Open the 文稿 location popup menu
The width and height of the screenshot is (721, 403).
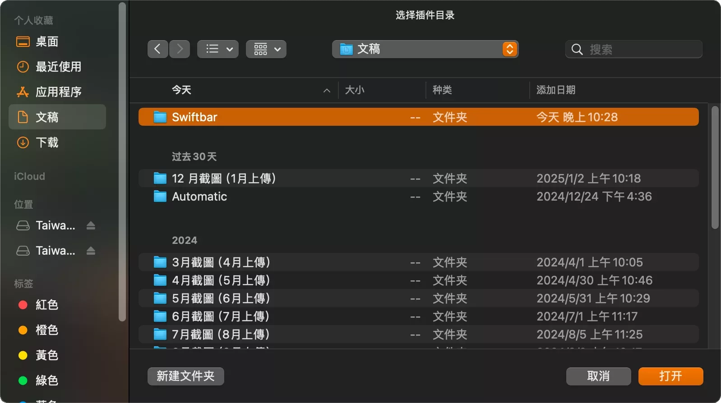(x=425, y=49)
